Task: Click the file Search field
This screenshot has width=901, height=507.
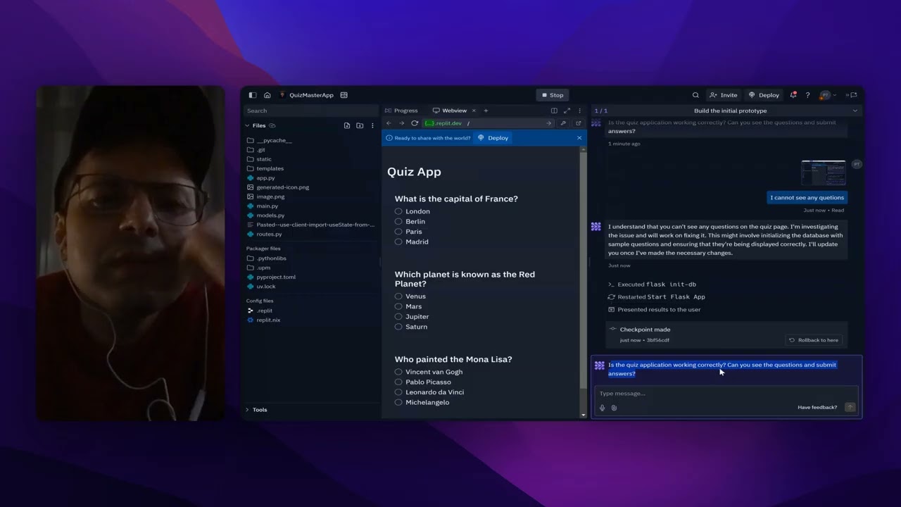Action: pyautogui.click(x=310, y=111)
